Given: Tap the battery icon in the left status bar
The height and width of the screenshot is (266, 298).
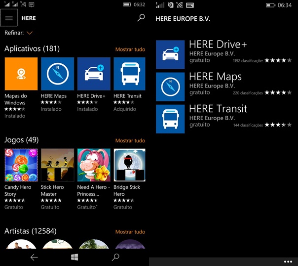Looking at the screenshot, I should [127, 4].
